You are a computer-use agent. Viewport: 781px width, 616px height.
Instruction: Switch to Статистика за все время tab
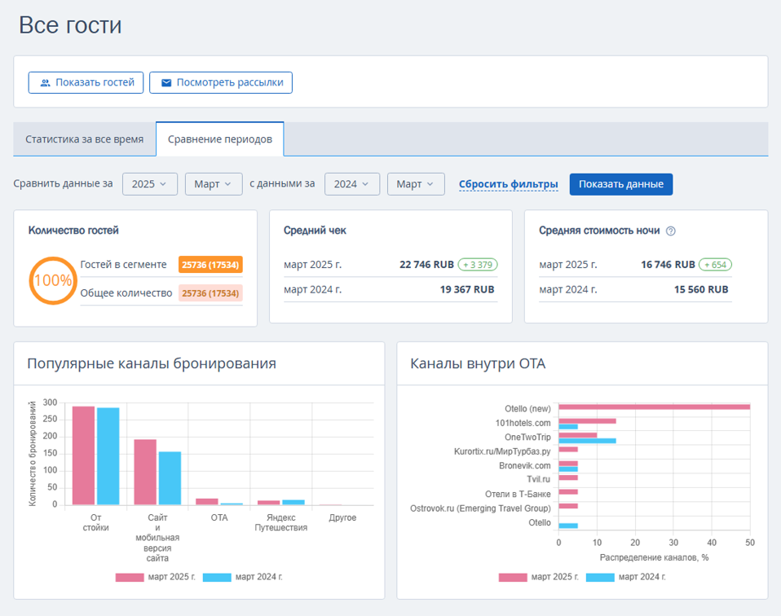(x=85, y=139)
